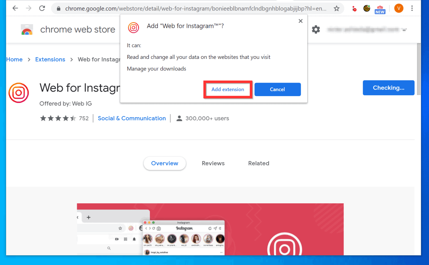Cancel the extension installation
This screenshot has height=265, width=429.
[277, 89]
